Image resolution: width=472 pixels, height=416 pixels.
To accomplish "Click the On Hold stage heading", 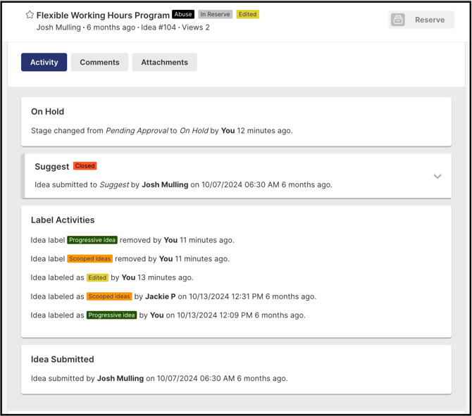I will point(48,111).
